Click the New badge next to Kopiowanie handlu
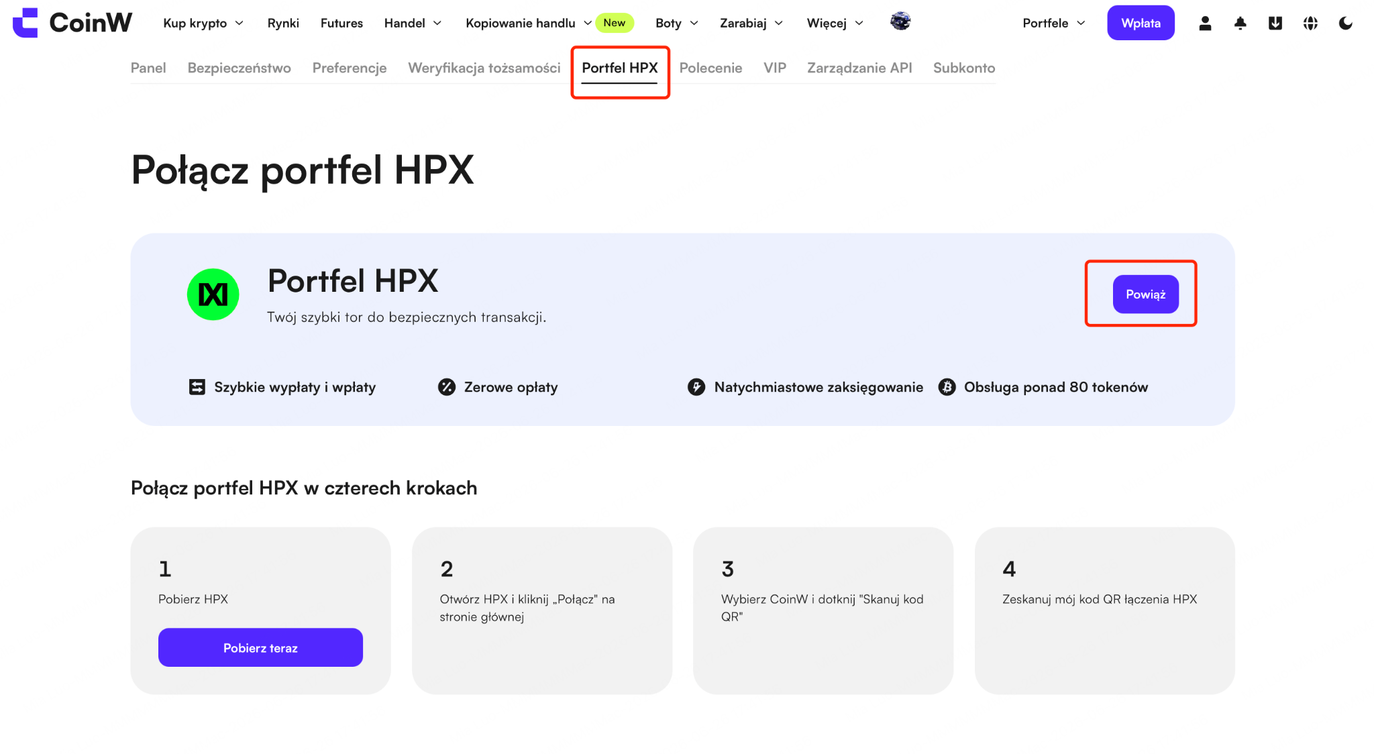 [615, 23]
